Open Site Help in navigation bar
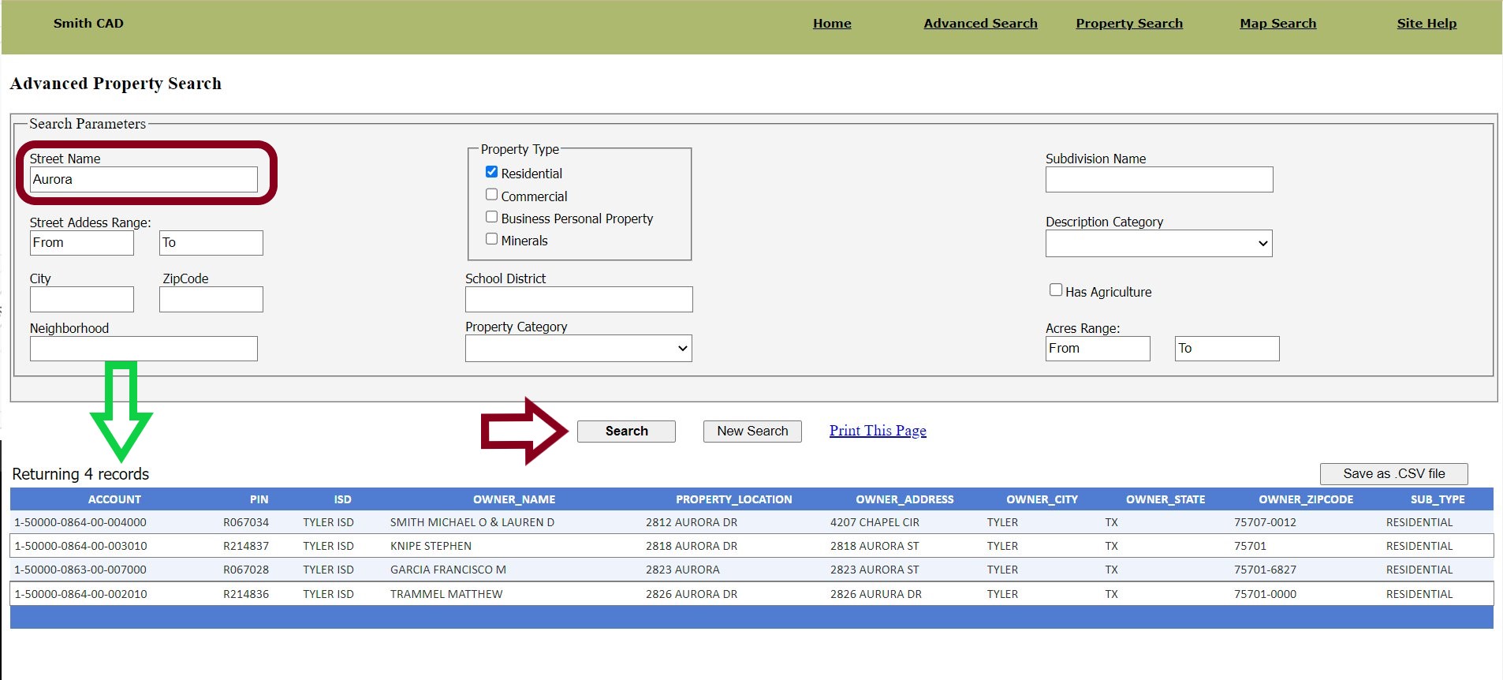 (1427, 24)
